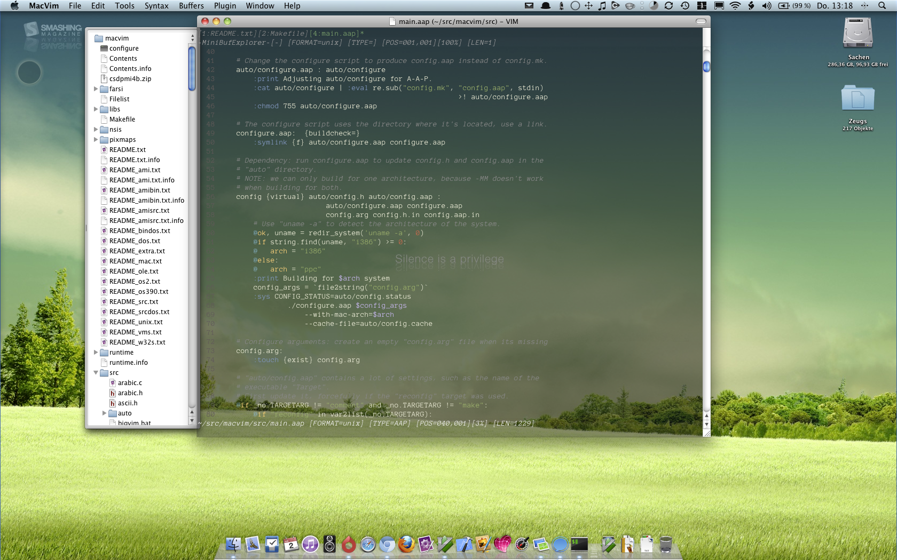
Task: Open the Help menu
Action: point(292,6)
